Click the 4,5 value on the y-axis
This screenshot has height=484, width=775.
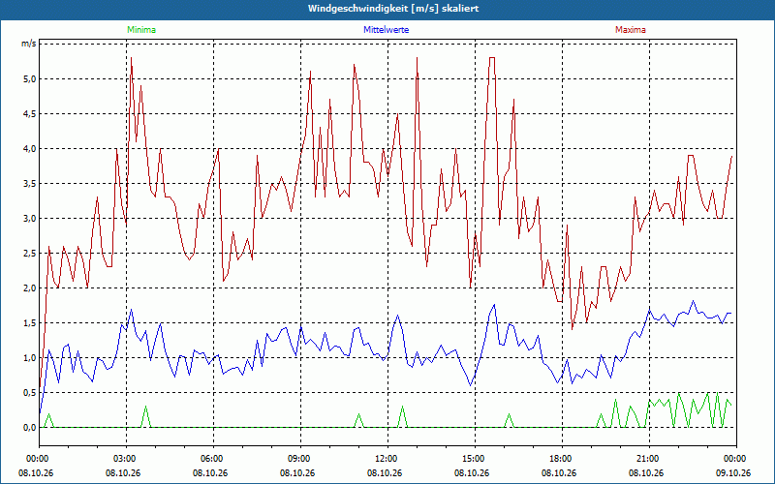pos(30,114)
